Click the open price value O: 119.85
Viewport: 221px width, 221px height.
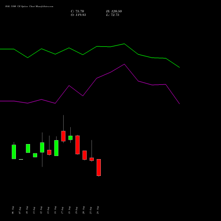(78, 15)
